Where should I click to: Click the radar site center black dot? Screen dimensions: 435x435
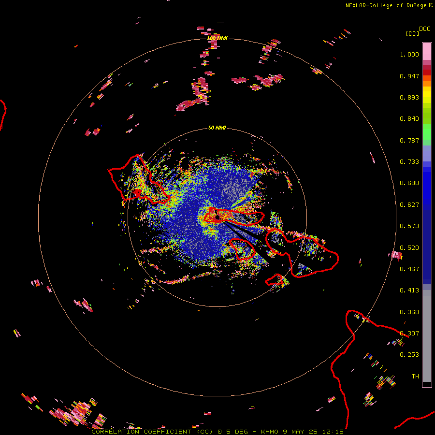pyautogui.click(x=217, y=217)
